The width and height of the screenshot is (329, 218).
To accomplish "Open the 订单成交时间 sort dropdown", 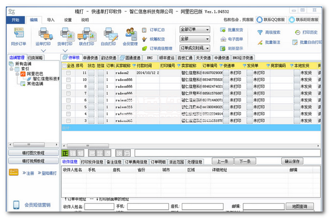I will pyautogui.click(x=195, y=48).
